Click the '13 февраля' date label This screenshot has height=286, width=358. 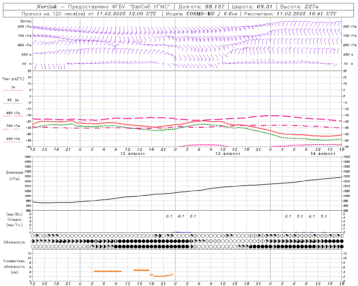point(228,154)
